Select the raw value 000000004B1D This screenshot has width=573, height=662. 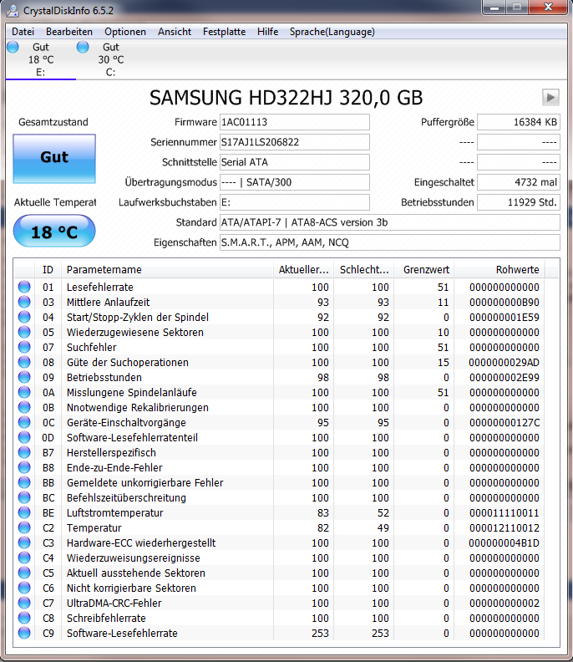pos(505,543)
